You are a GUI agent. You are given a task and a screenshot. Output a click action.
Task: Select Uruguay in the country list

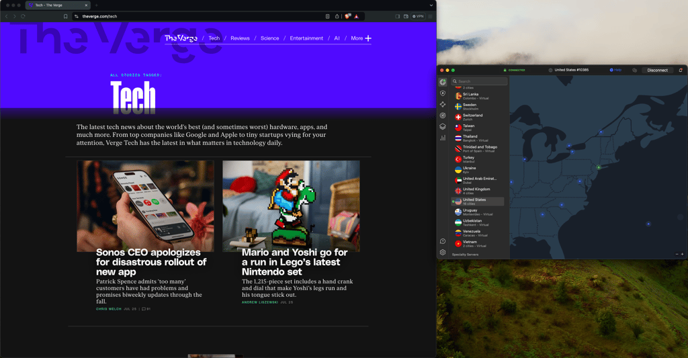coord(478,212)
